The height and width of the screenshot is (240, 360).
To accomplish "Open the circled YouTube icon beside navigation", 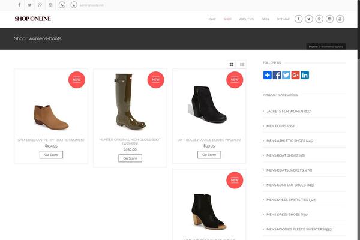I will [340, 19].
